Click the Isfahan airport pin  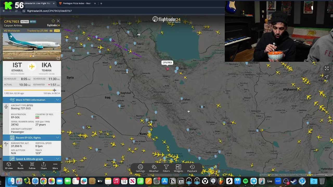(x=182, y=99)
